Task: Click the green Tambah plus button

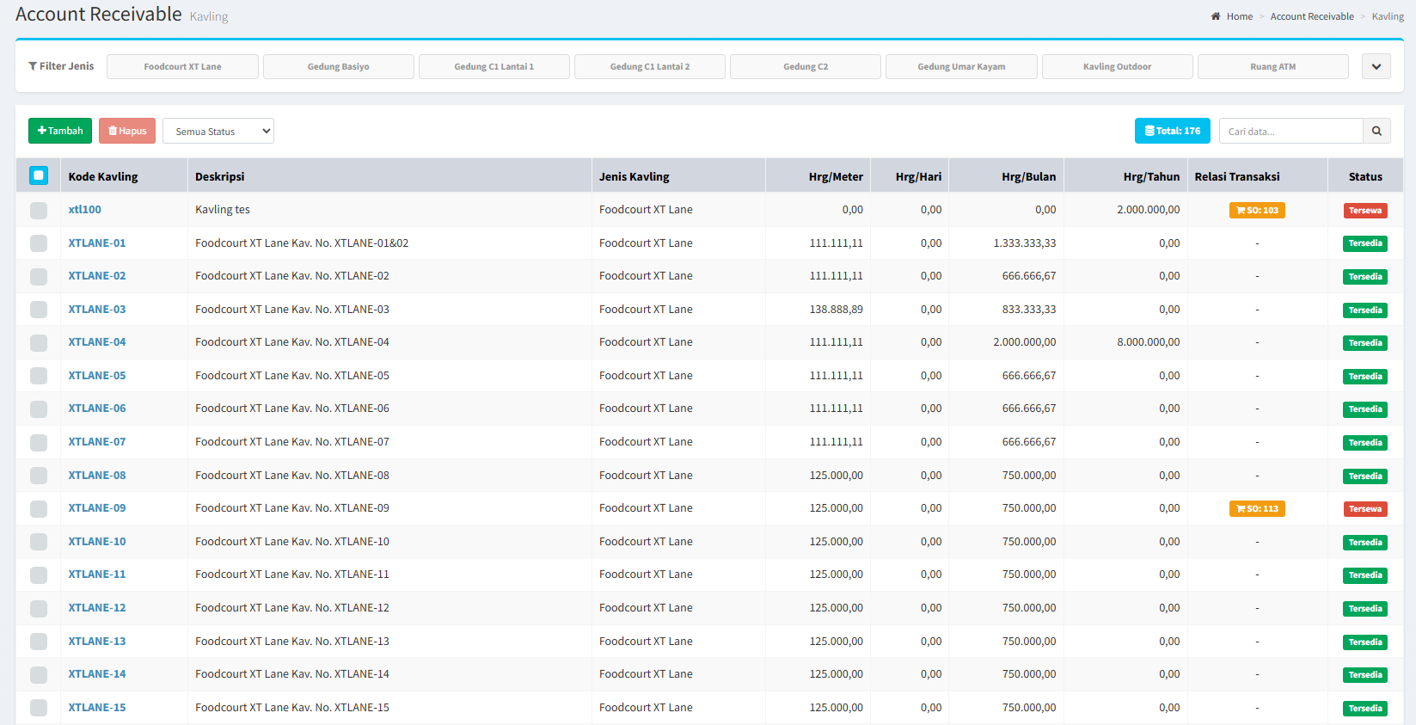Action: pyautogui.click(x=60, y=131)
